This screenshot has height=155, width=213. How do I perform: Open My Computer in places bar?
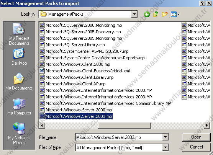pos(19,107)
